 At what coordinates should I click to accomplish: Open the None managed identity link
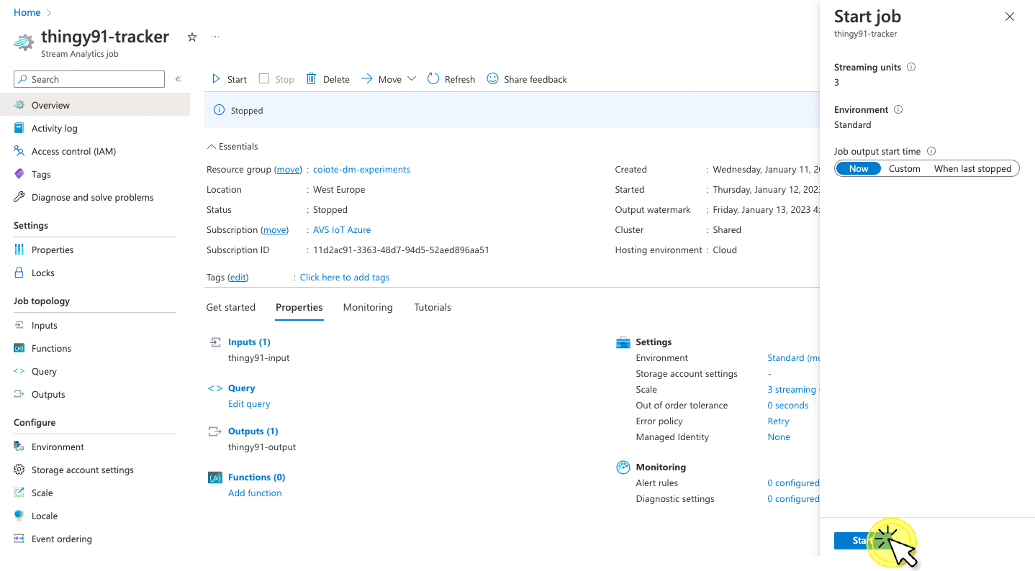779,437
